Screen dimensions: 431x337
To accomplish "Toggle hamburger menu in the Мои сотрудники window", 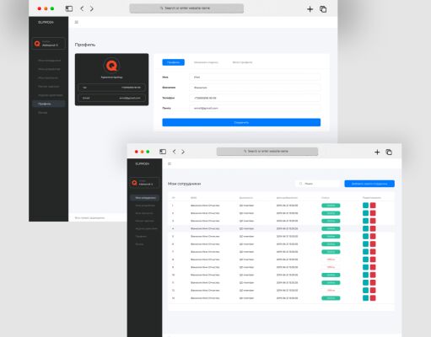I will (x=170, y=163).
